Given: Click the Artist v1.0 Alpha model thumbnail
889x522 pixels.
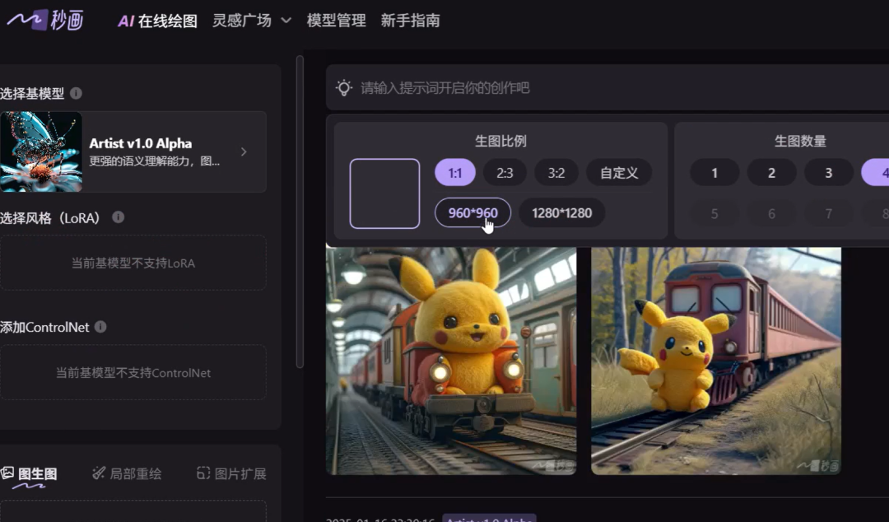Looking at the screenshot, I should pyautogui.click(x=41, y=151).
